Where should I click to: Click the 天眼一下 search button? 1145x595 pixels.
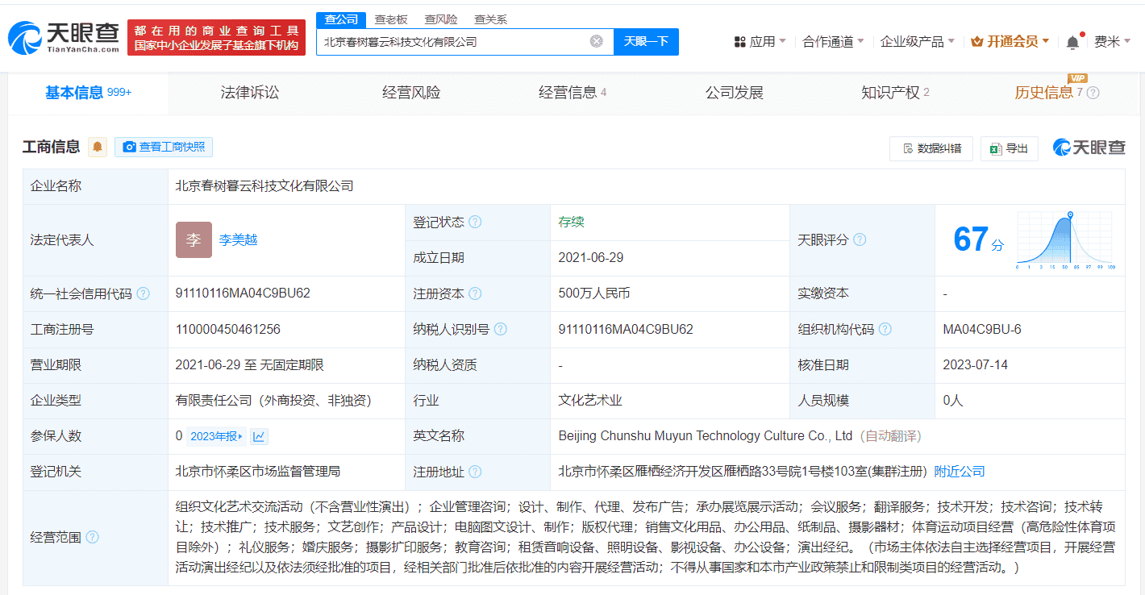645,41
